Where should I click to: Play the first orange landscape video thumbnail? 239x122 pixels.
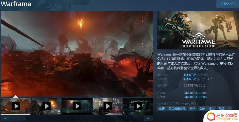(x=16, y=106)
